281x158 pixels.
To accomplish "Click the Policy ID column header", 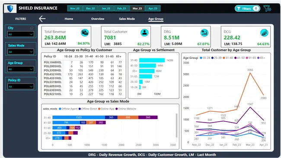I will [50, 56].
